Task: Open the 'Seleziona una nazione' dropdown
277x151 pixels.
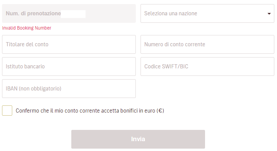Action: (207, 14)
